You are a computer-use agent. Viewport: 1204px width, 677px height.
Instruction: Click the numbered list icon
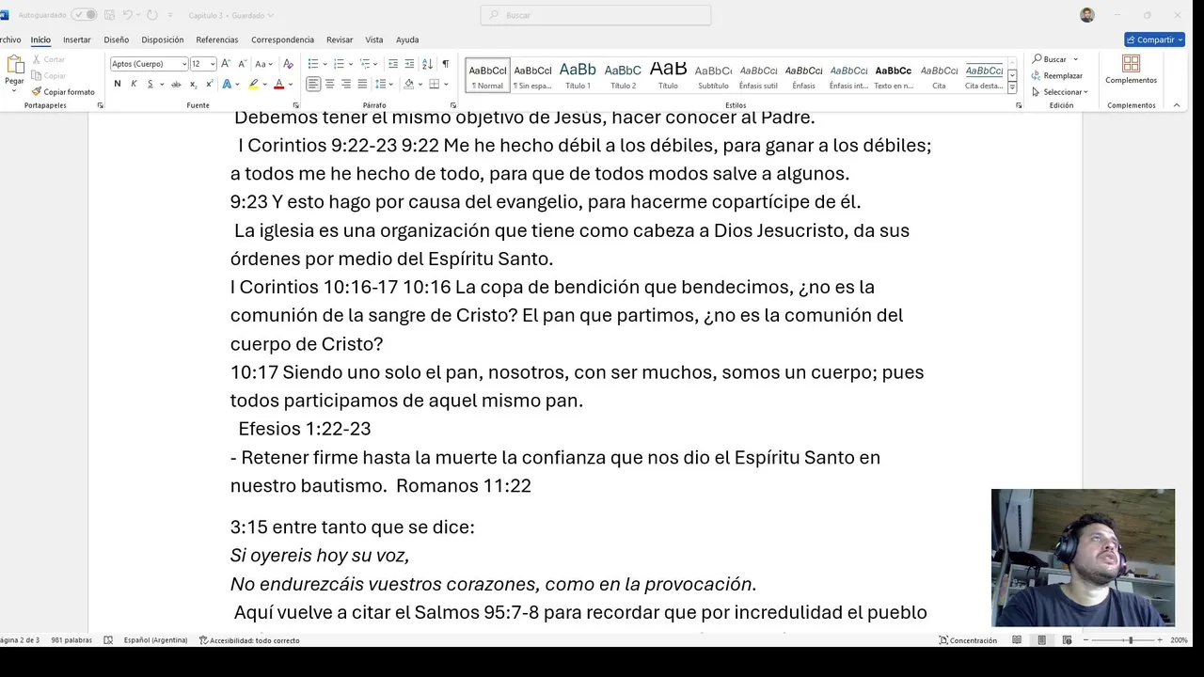(340, 64)
